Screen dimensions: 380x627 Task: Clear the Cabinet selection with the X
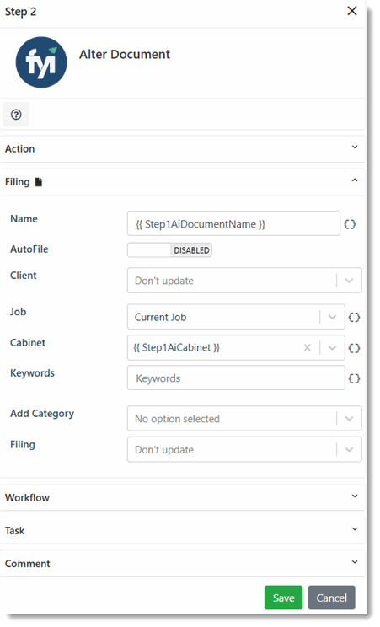click(x=308, y=348)
